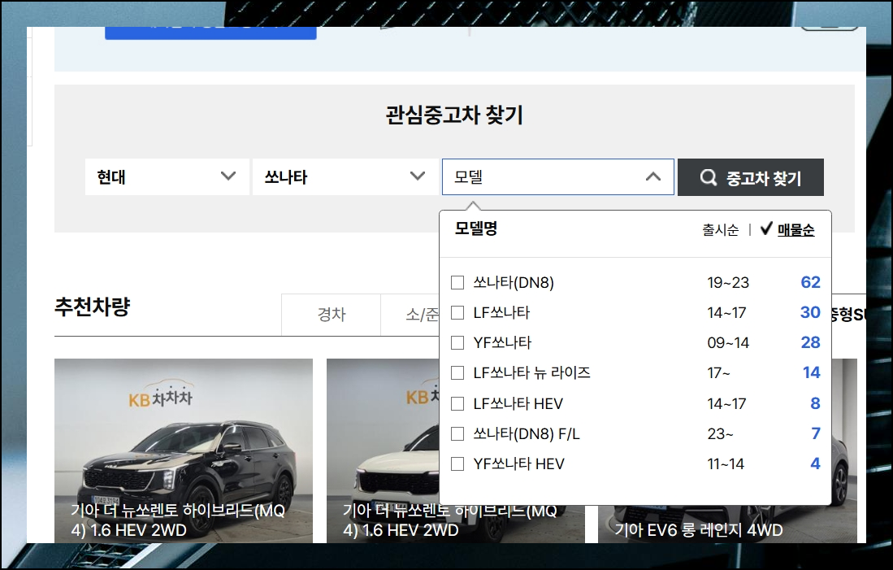Check the 쏘나타(DN8) F/L checkbox
Viewport: 893px width, 570px height.
pos(457,433)
